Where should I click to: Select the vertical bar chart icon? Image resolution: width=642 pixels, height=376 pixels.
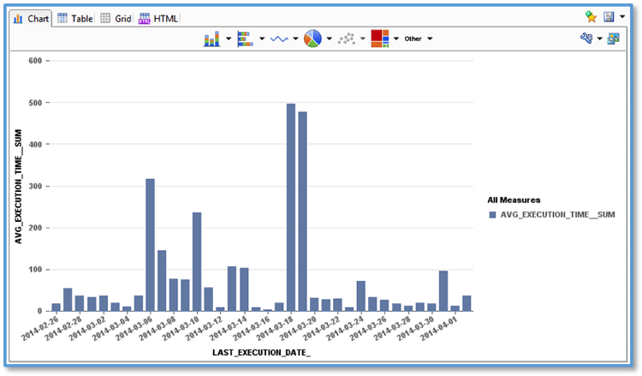212,39
